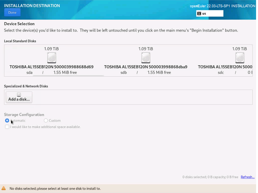Click the small icon above Add a disk
The image size is (258, 193).
pyautogui.click(x=19, y=95)
